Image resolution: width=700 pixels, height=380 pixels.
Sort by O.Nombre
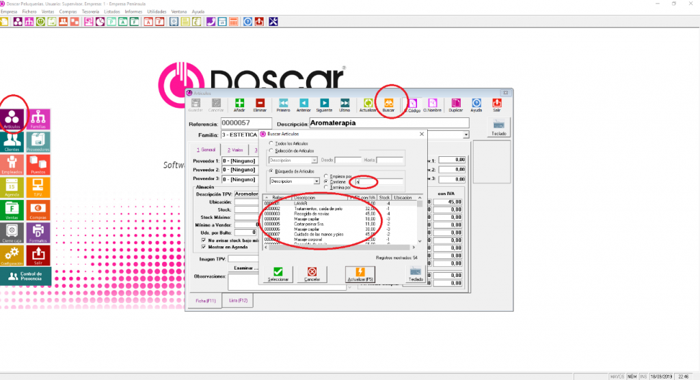(x=432, y=106)
